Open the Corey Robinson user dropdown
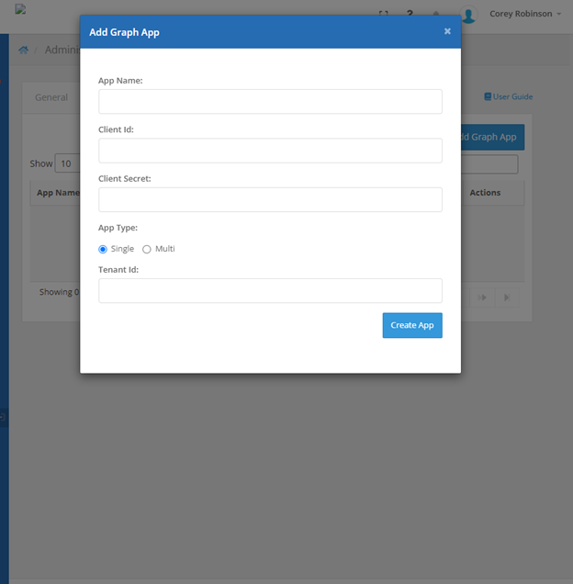This screenshot has height=584, width=573. [526, 14]
